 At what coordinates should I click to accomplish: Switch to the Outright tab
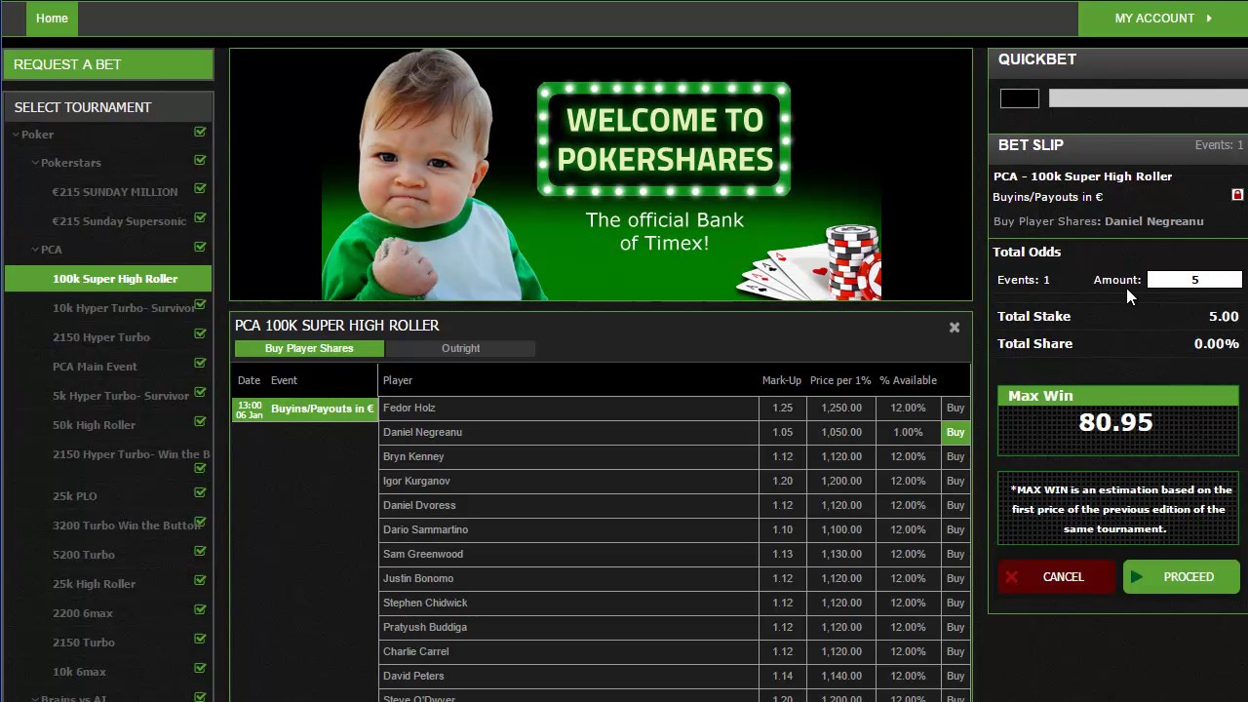point(460,348)
